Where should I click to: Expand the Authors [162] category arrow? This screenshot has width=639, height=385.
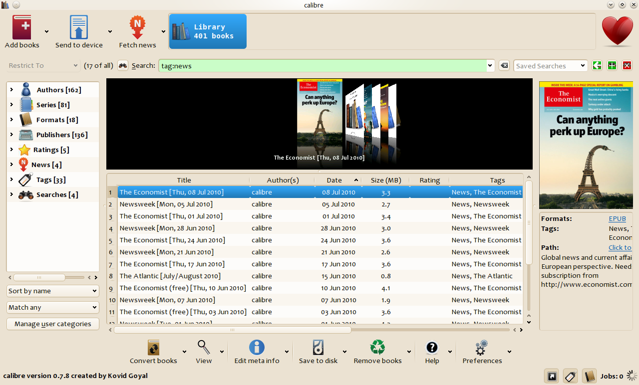click(x=11, y=90)
